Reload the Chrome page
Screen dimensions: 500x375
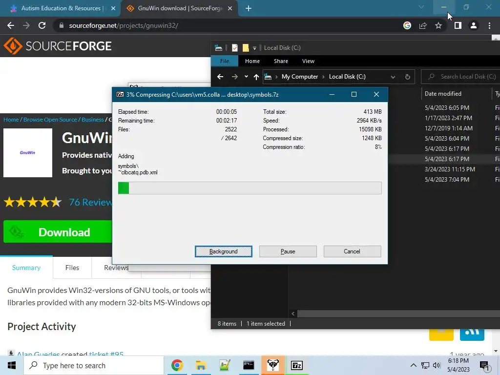click(42, 25)
